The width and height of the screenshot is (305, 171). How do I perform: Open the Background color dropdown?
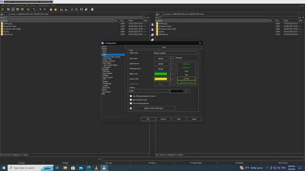click(162, 64)
